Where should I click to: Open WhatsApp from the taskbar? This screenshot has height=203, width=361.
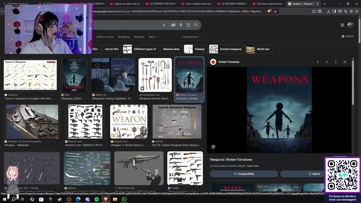[x=124, y=199]
